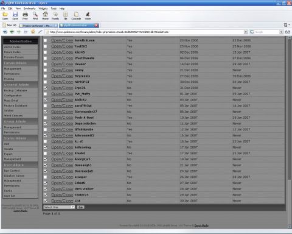Open a new tab with New tab button

tap(9, 25)
